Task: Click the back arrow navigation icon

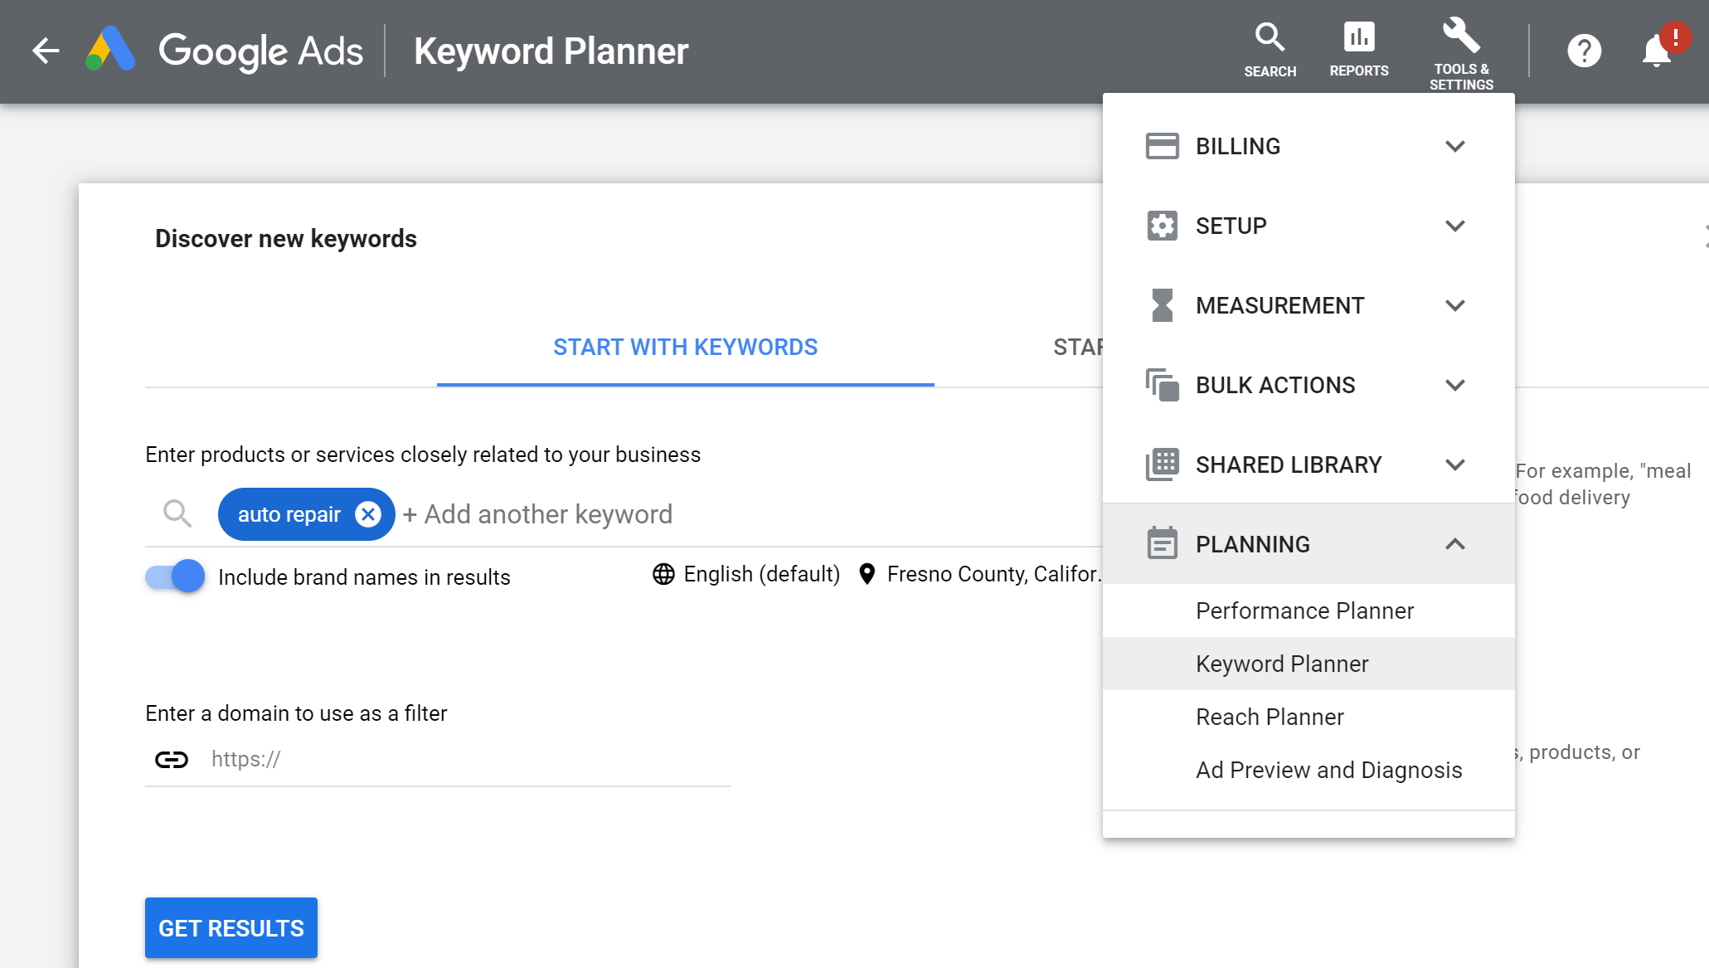Action: click(x=45, y=51)
